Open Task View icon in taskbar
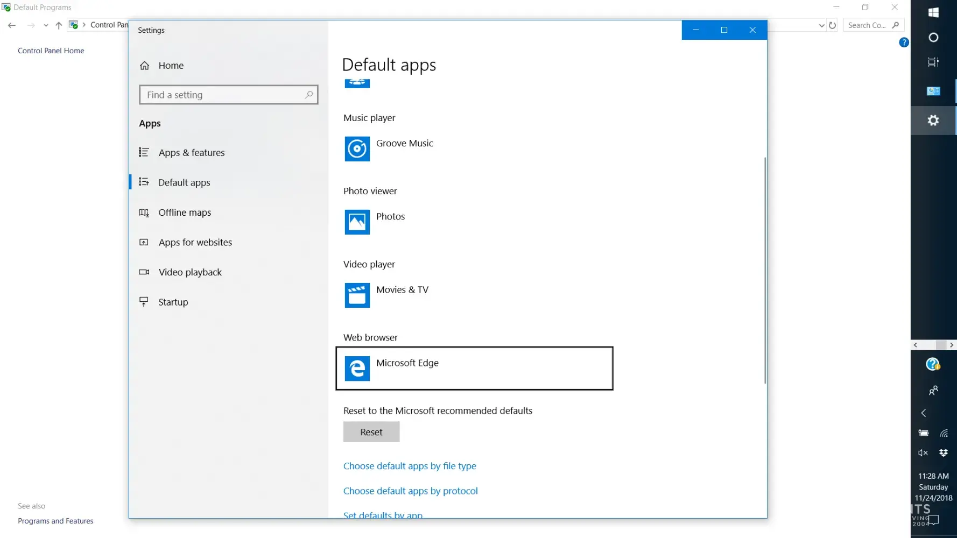Viewport: 957px width, 538px height. 933,62
